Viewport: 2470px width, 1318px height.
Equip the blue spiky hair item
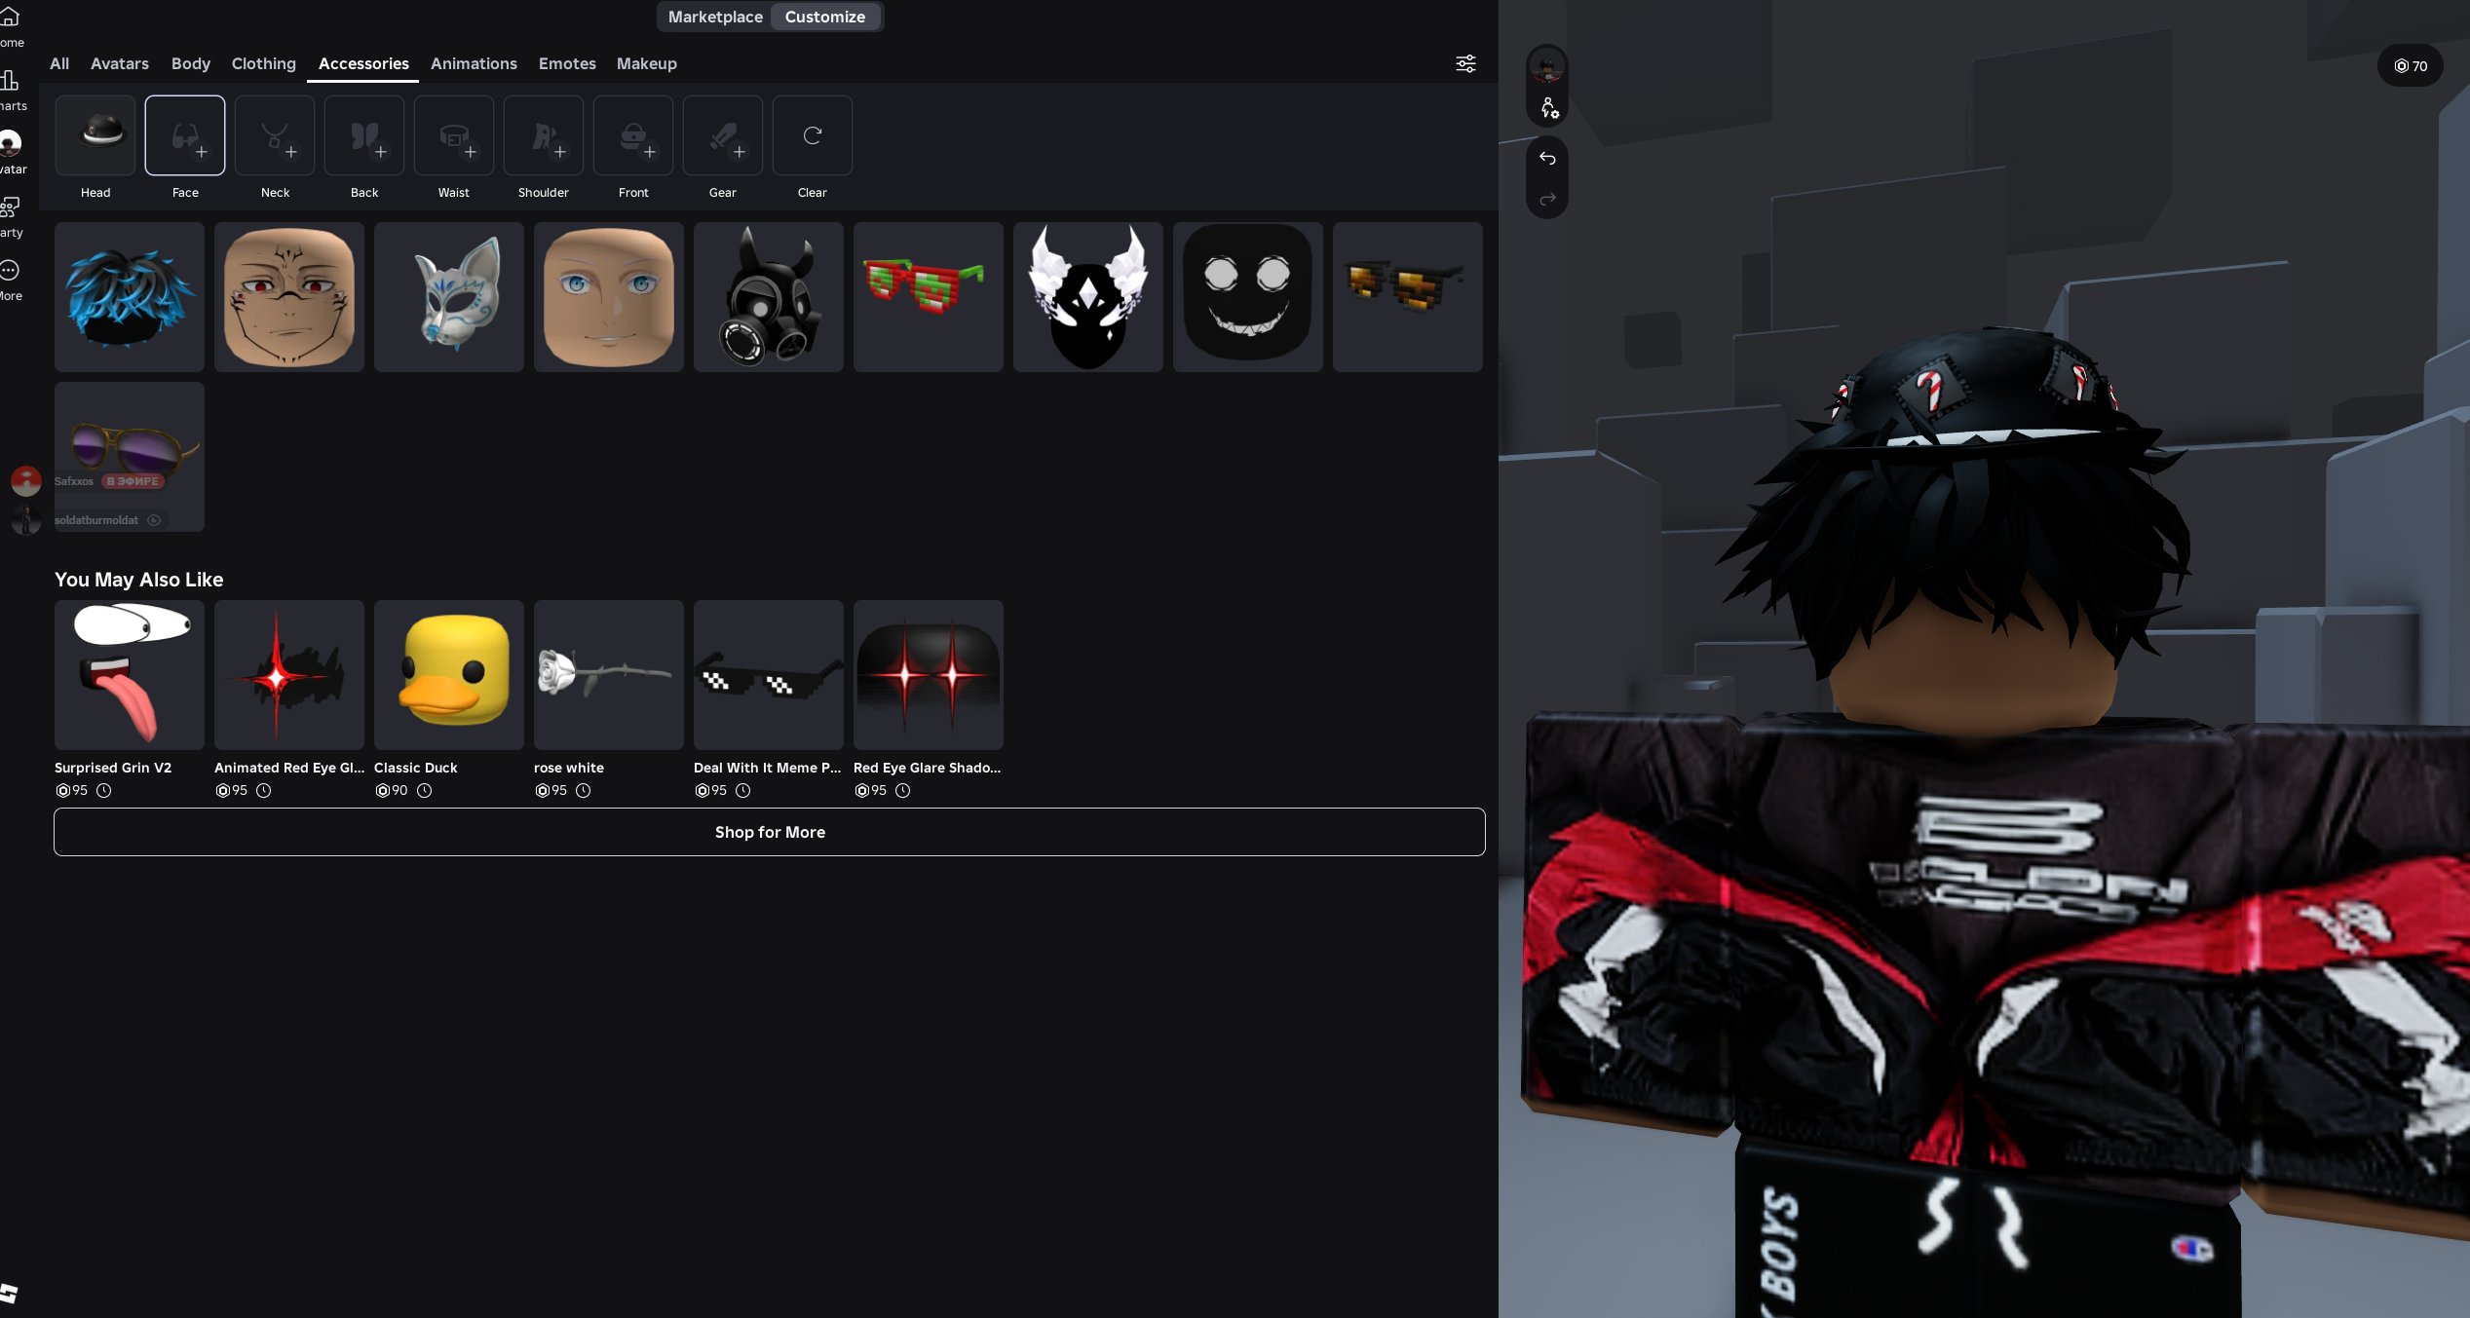tap(130, 297)
